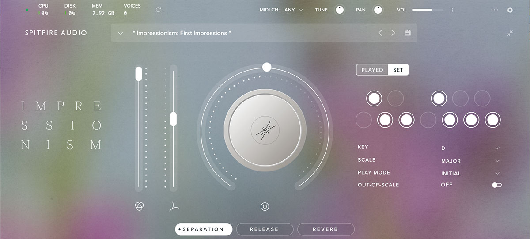The image size is (530, 239).
Task: Toggle the C# note circle
Action: click(x=374, y=98)
